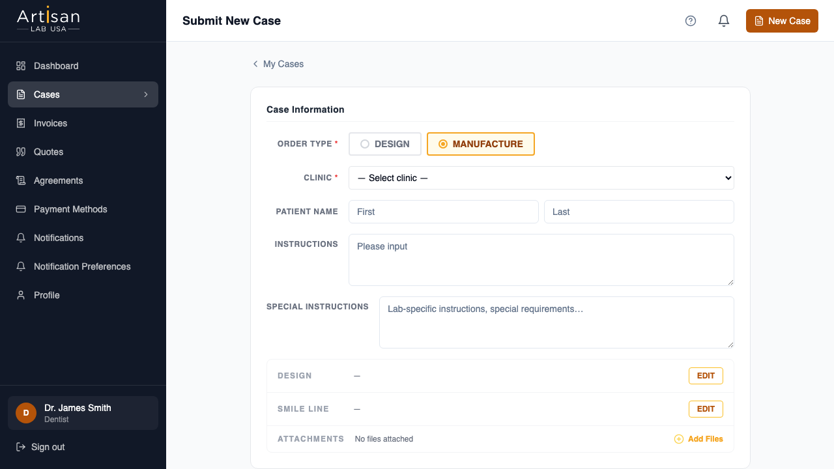
Task: Click the plus circle icon by Add Files
Action: 679,439
